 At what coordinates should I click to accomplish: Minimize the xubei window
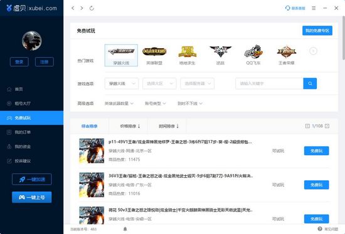point(325,8)
